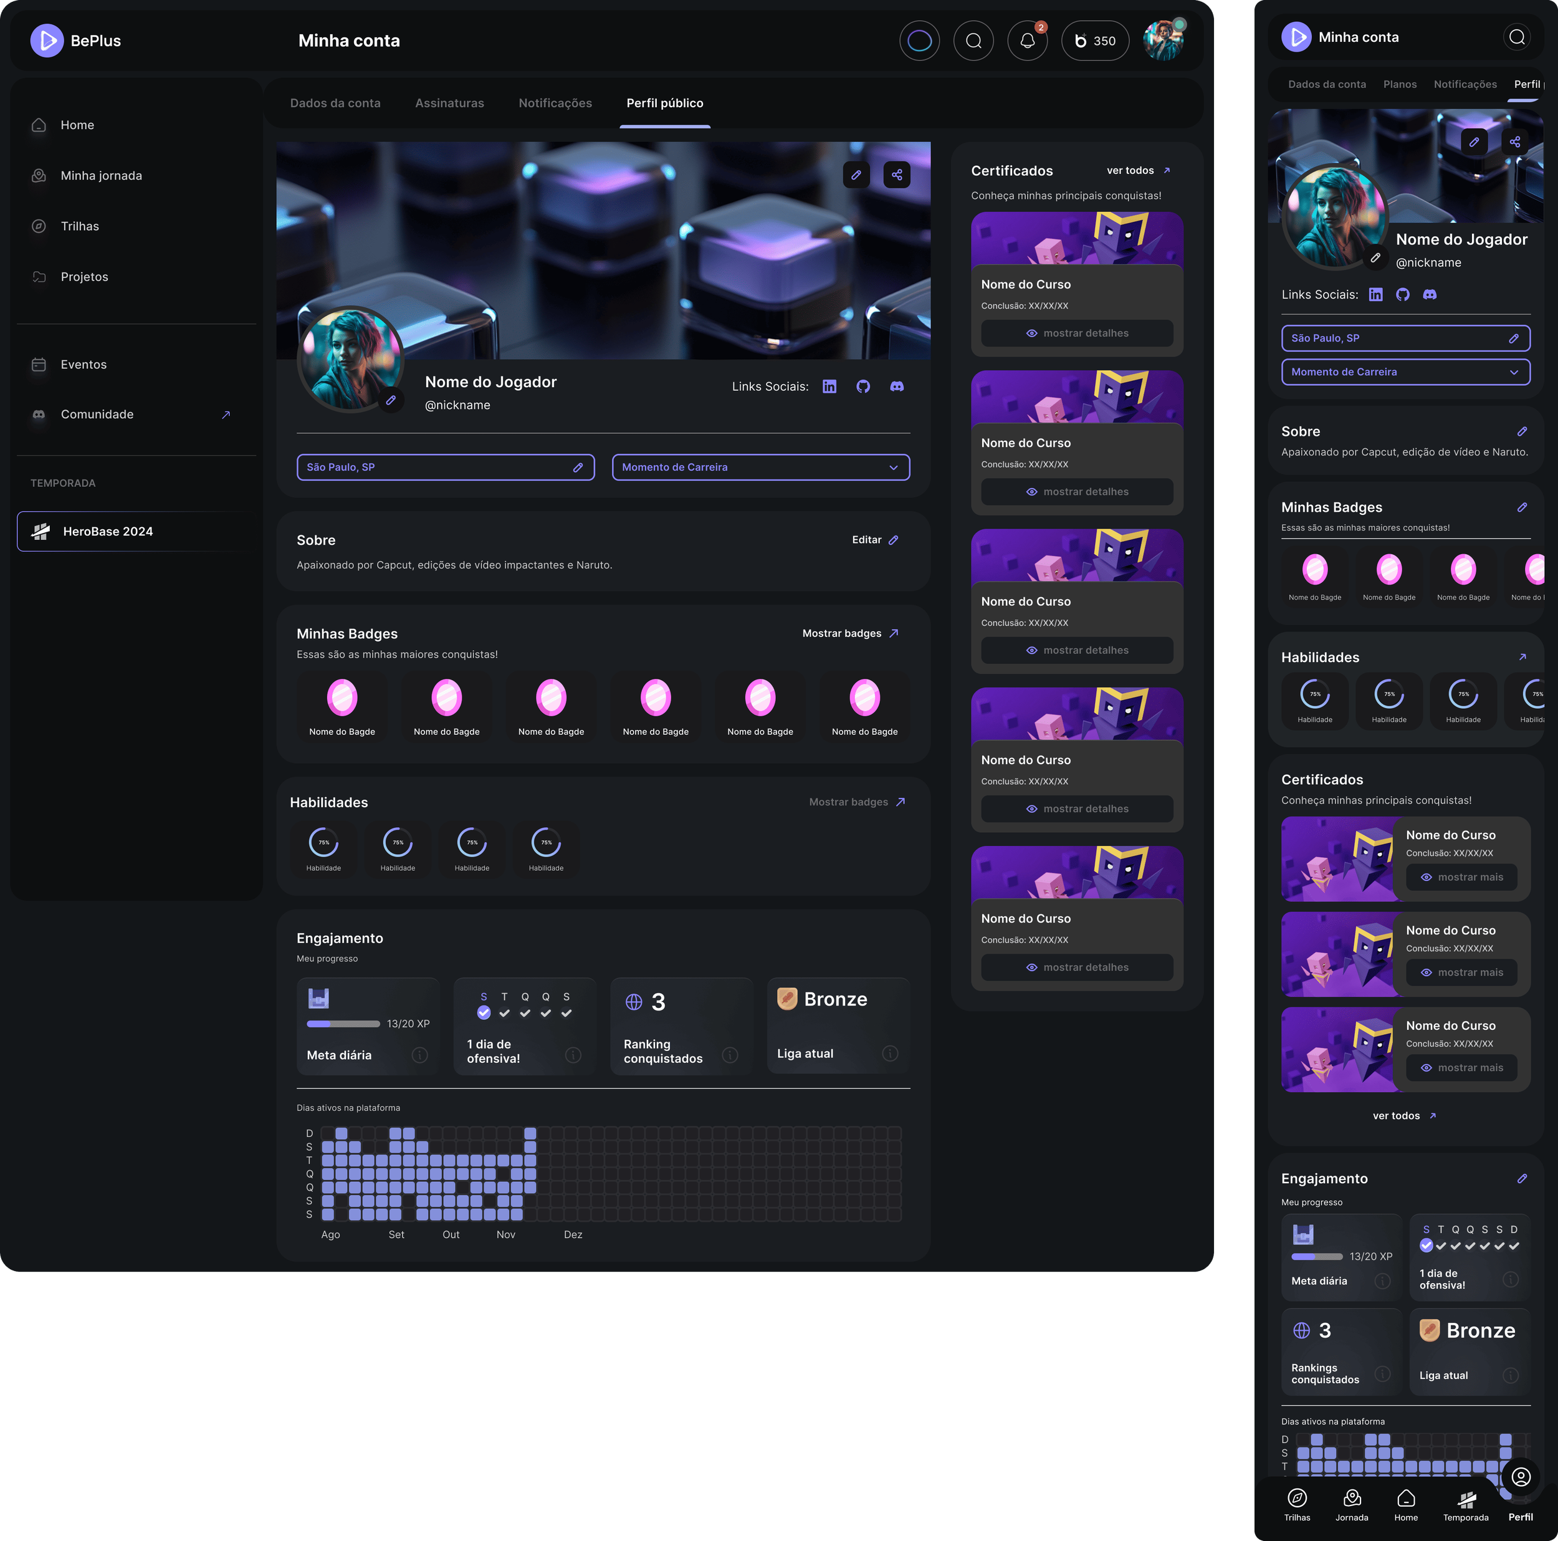Open the user avatar menu in header

coord(1163,41)
